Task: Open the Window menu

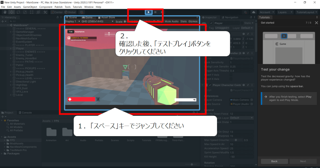Action: (89, 7)
